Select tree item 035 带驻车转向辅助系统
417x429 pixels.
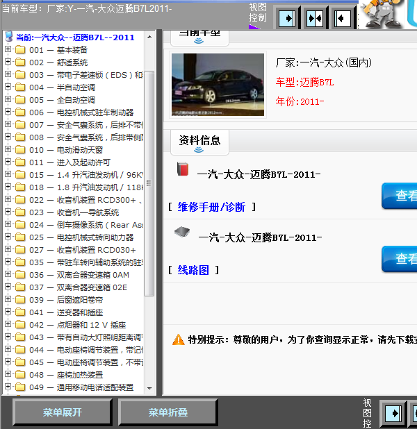[x=86, y=262]
